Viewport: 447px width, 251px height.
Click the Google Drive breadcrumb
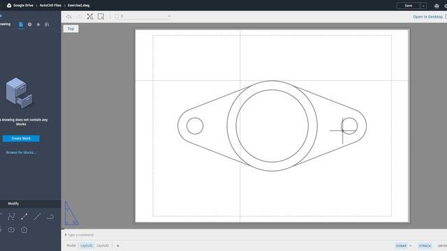point(23,6)
